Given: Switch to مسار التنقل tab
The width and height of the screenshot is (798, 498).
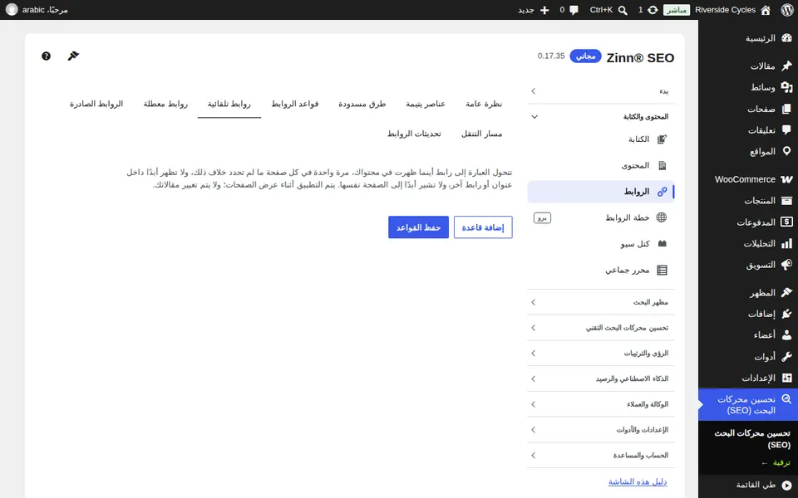Looking at the screenshot, I should tap(482, 134).
